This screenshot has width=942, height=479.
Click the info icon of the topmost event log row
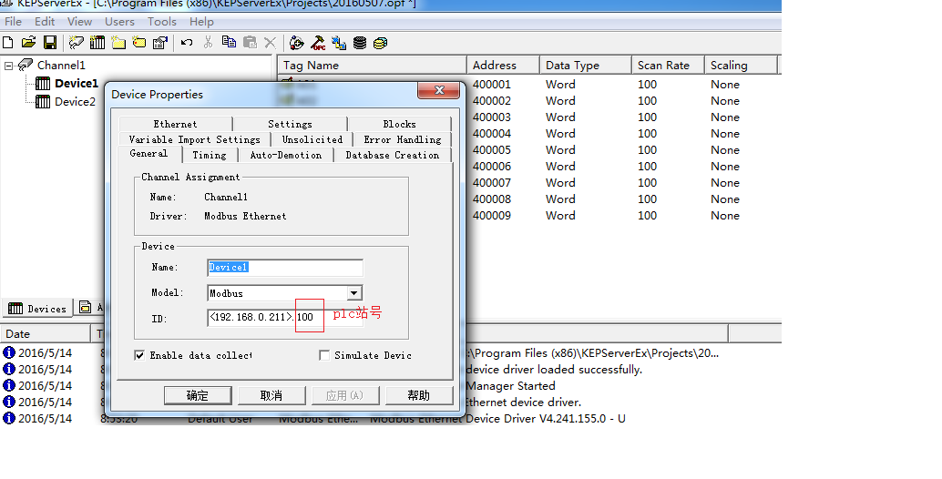pyautogui.click(x=8, y=353)
